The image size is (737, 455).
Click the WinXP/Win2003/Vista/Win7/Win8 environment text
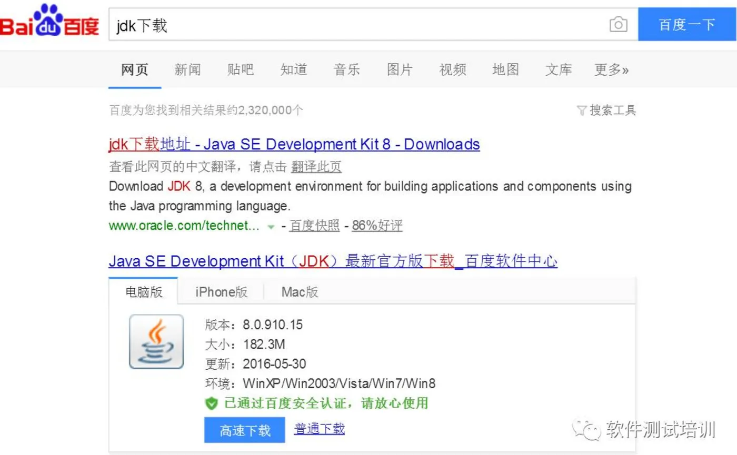[x=339, y=383]
